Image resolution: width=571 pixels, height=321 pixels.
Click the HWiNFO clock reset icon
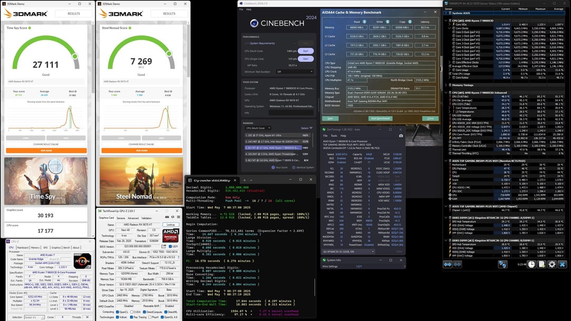pyautogui.click(x=532, y=264)
